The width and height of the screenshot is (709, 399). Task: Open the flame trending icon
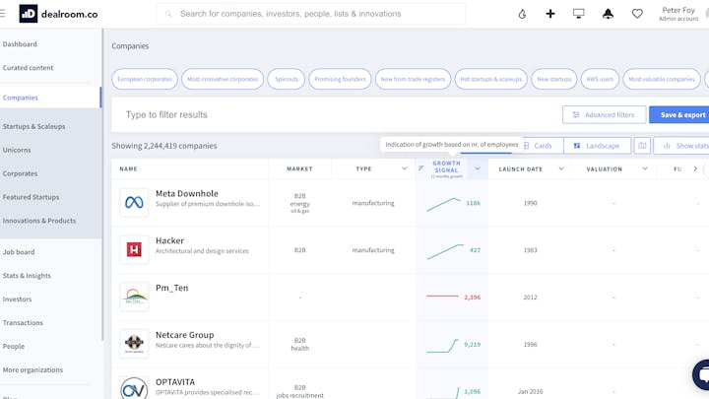click(522, 14)
